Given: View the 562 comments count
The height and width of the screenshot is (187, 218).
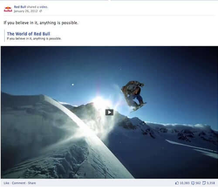Looking at the screenshot, I should [198, 183].
